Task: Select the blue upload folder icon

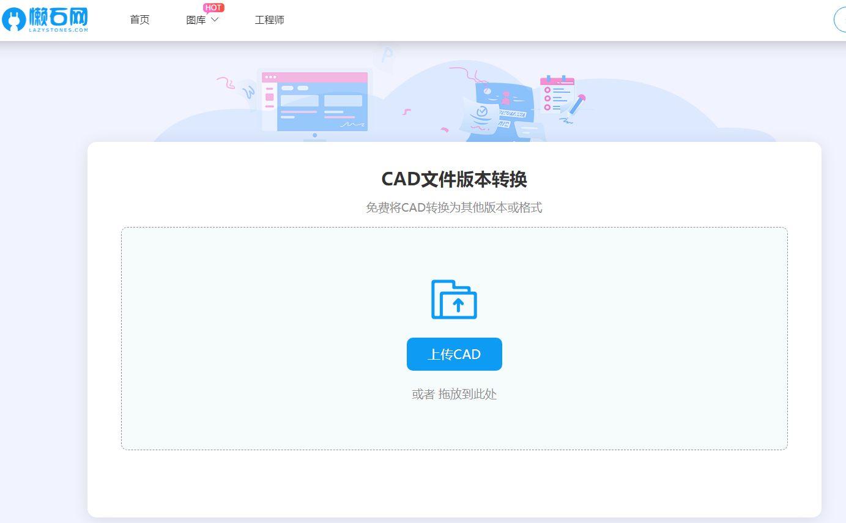Action: tap(455, 300)
